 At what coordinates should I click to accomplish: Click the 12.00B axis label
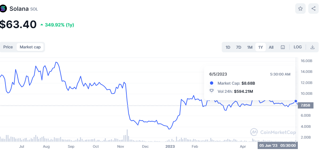click(x=306, y=83)
